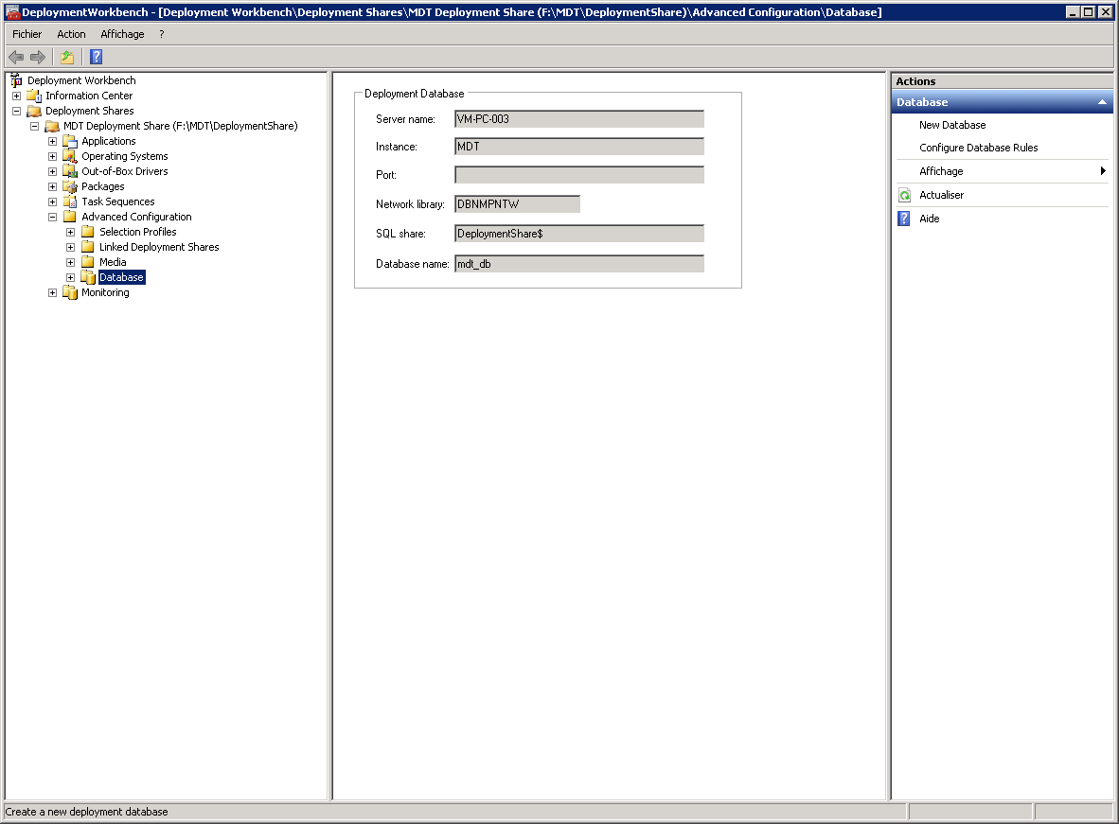This screenshot has width=1119, height=824.
Task: Open the Fichier menu
Action: point(27,34)
